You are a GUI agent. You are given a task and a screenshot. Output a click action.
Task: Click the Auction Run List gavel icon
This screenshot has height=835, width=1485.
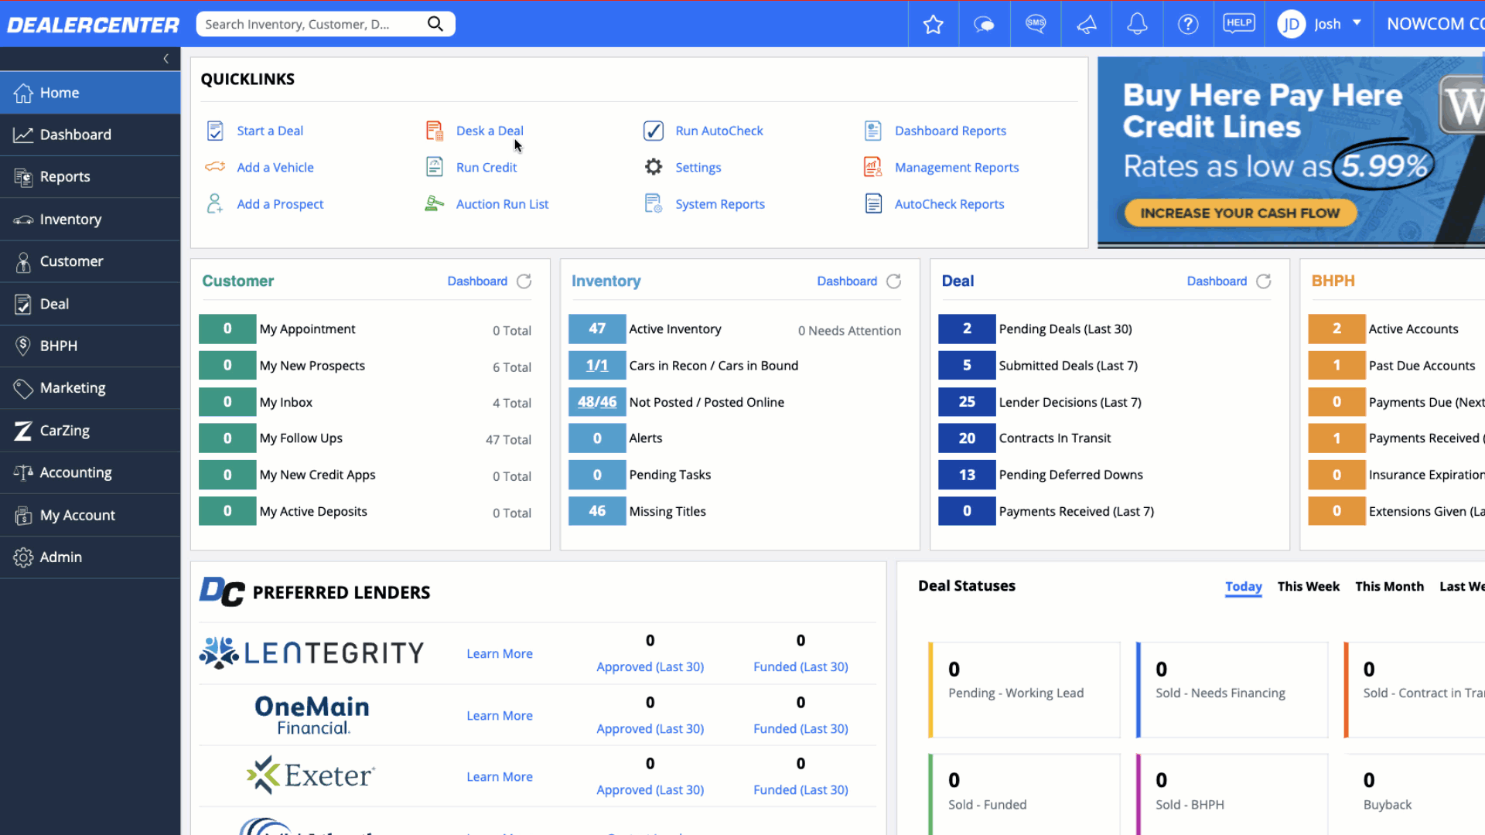(435, 204)
